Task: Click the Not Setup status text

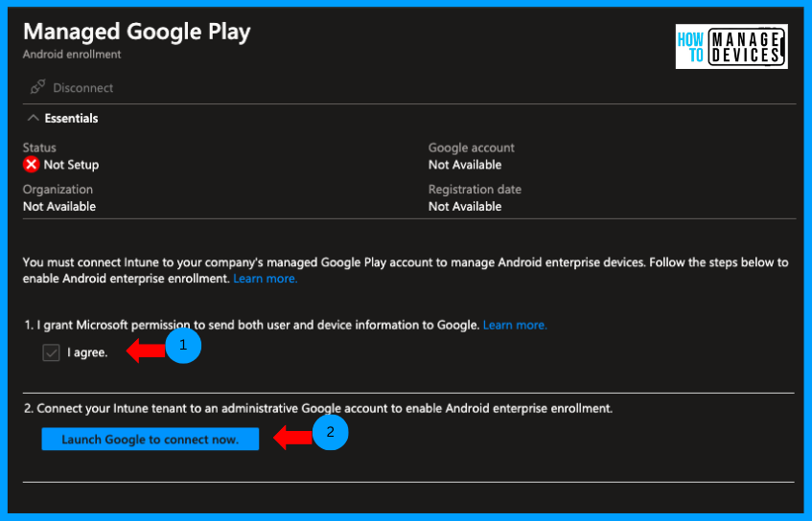Action: [71, 165]
